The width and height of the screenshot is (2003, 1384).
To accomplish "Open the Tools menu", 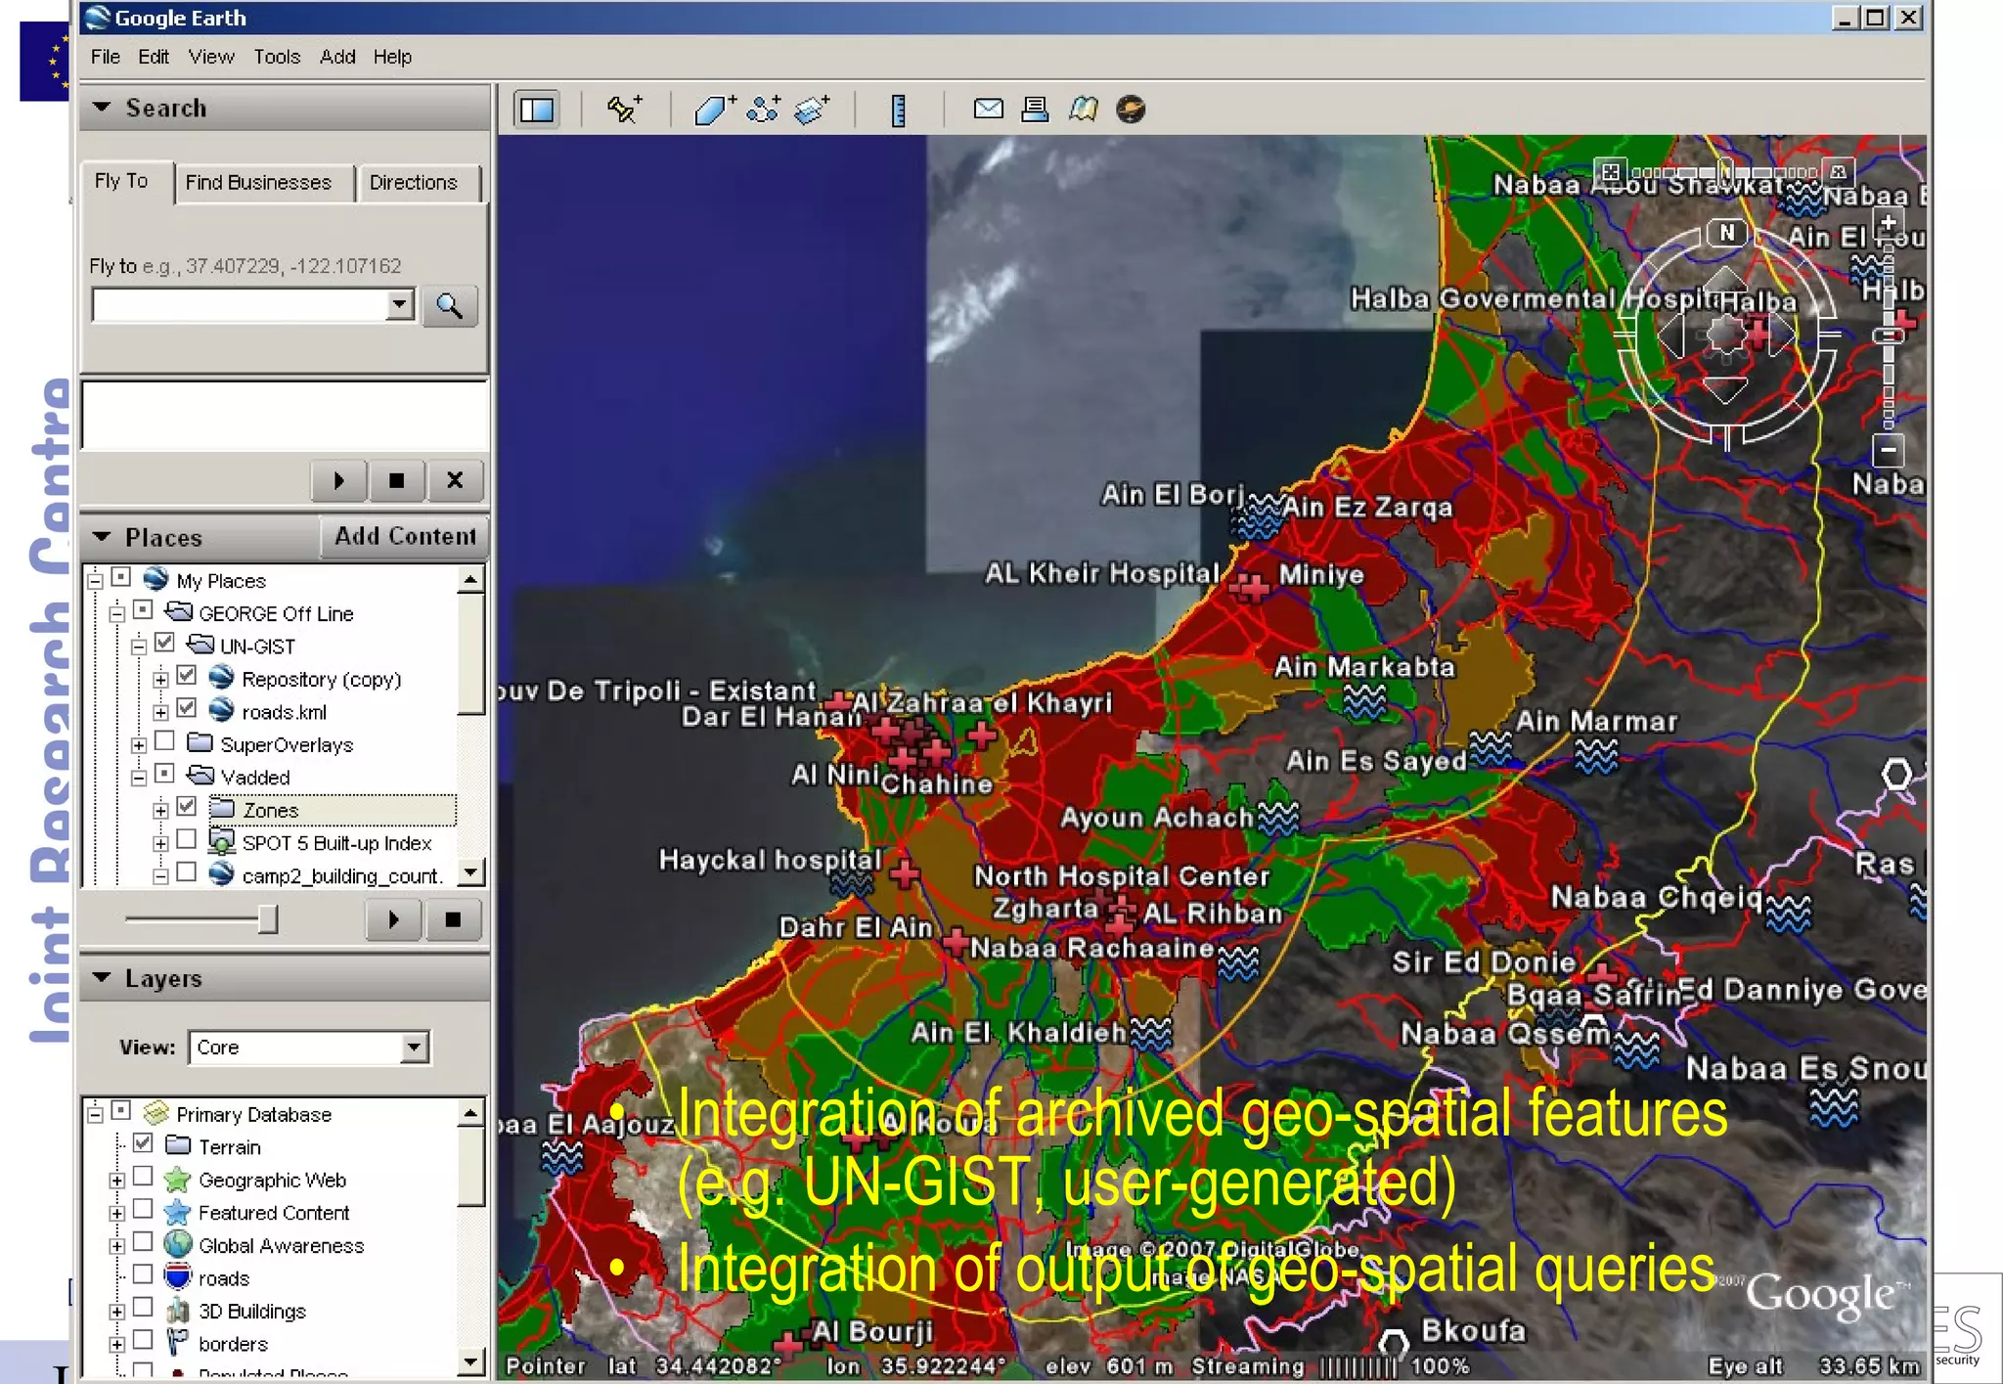I will click(277, 57).
